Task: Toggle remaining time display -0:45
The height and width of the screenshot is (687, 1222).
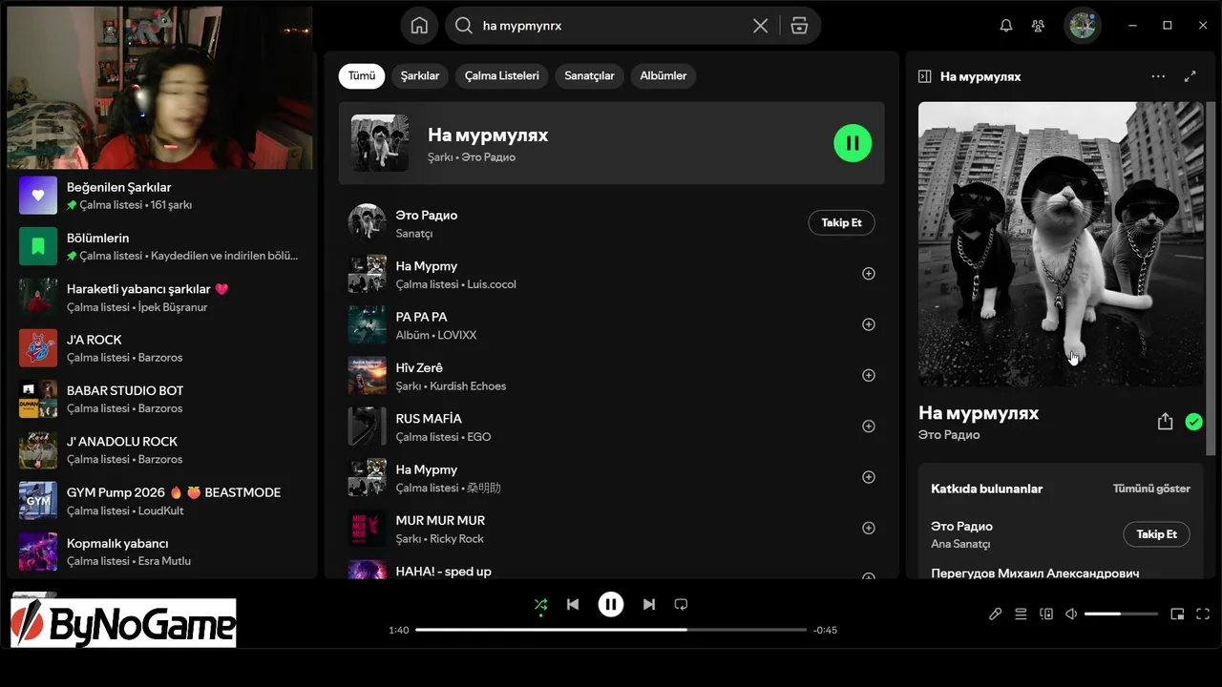Action: [825, 630]
